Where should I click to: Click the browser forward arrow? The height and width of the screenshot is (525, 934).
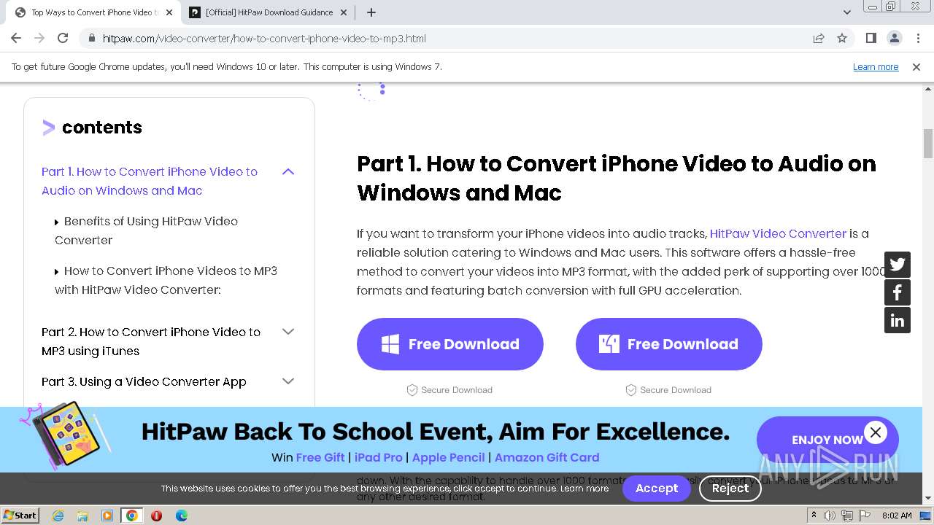[x=39, y=39]
